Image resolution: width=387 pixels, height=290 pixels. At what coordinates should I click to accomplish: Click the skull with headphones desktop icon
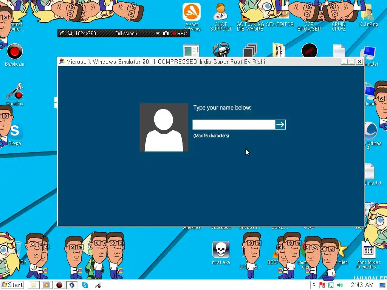click(221, 49)
